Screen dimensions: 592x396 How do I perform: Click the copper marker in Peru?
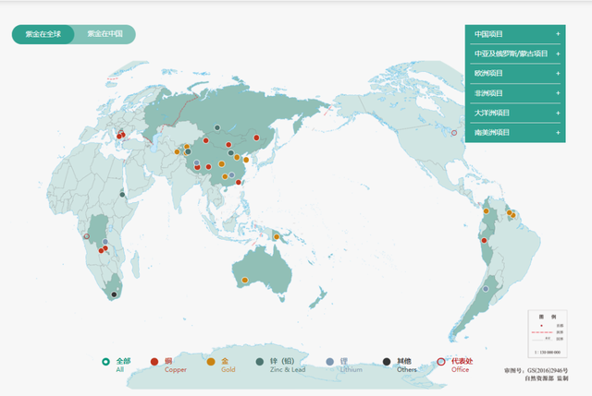484,240
